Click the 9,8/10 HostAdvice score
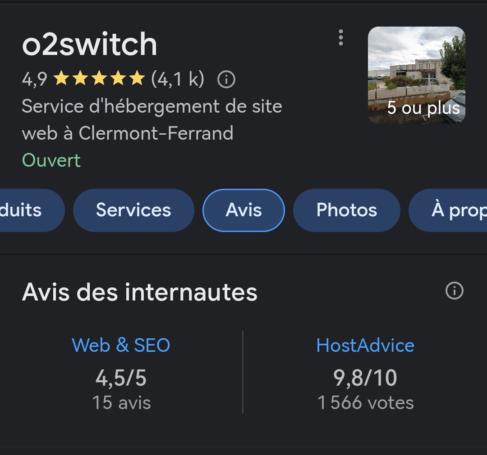487x455 pixels. pos(365,378)
